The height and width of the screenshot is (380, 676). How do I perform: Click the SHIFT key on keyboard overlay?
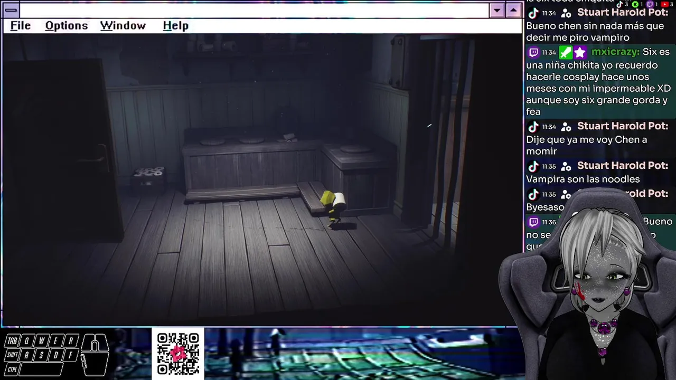[x=12, y=355]
